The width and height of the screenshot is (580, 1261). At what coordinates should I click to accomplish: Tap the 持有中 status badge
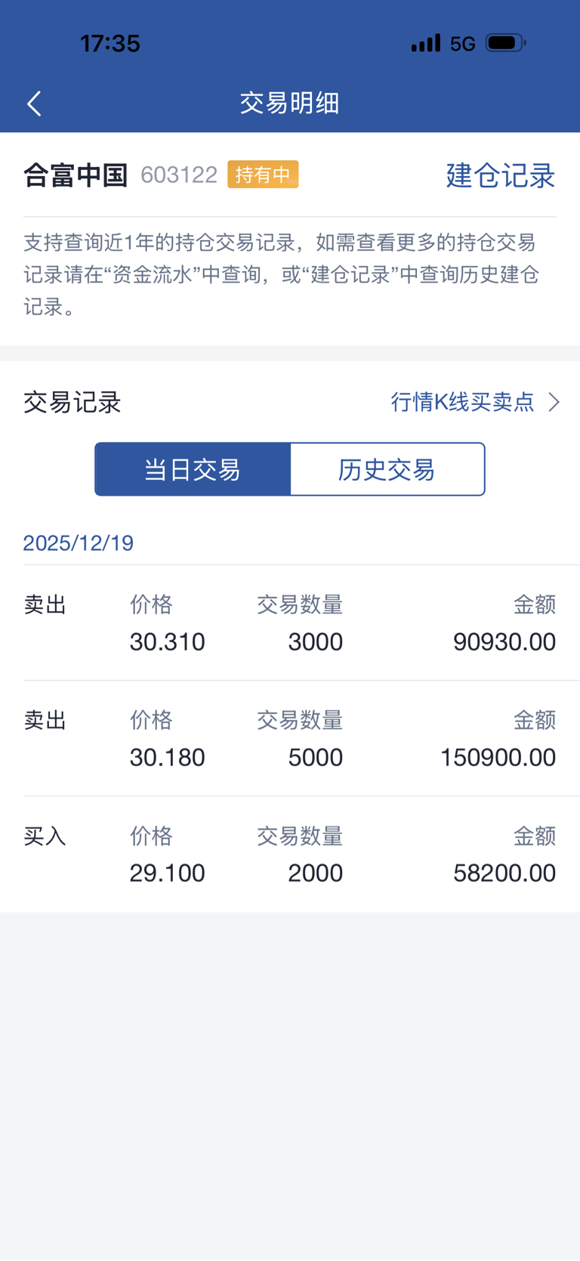click(x=263, y=175)
